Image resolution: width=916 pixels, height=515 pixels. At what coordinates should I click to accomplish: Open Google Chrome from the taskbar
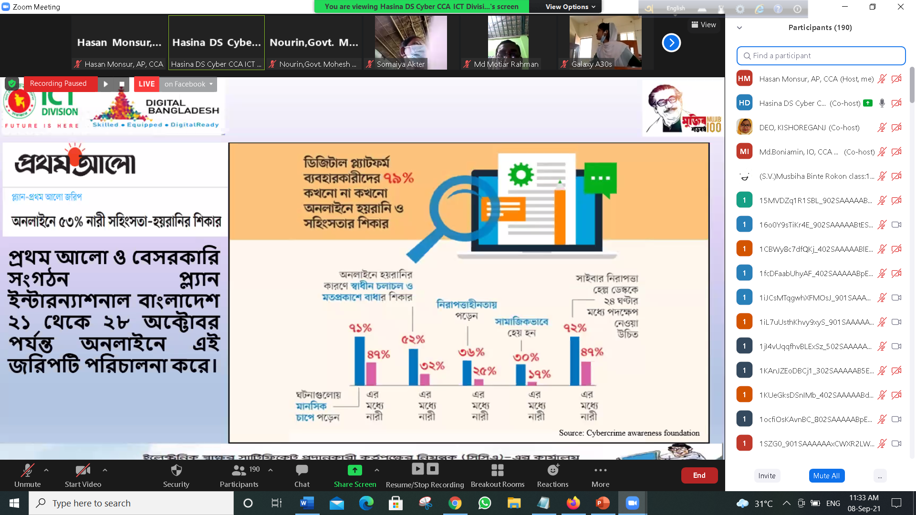pyautogui.click(x=455, y=503)
